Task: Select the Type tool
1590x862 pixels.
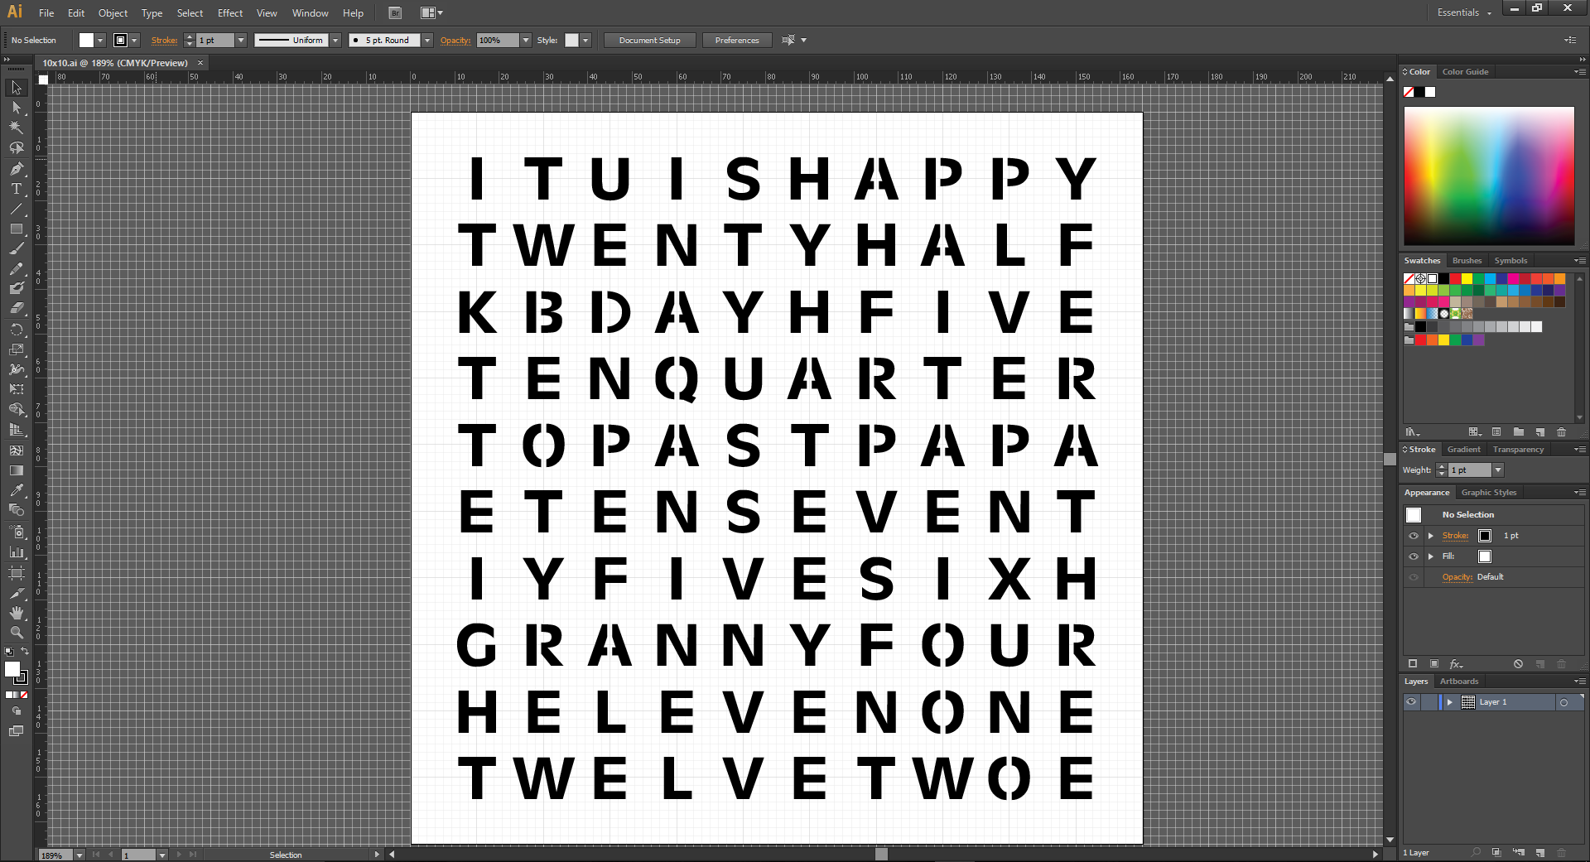Action: [17, 189]
